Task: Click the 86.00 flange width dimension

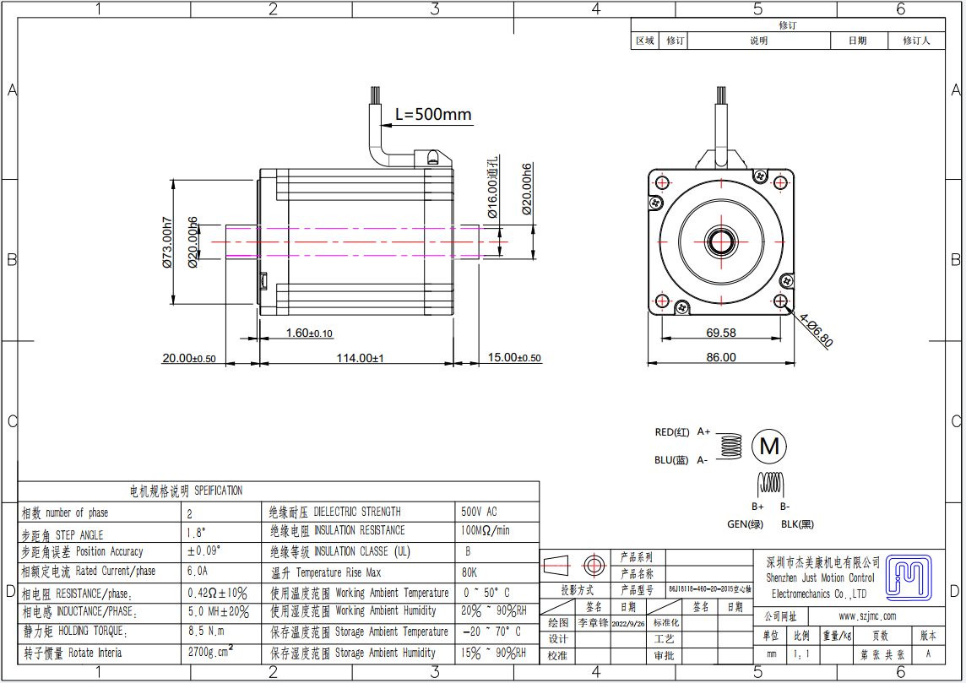Action: (720, 357)
